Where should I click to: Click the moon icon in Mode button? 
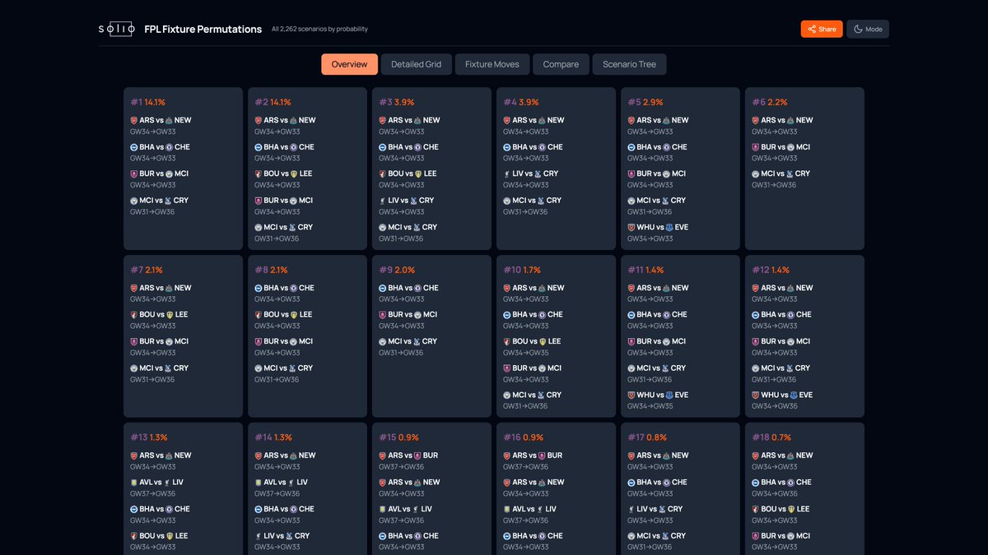(x=858, y=29)
